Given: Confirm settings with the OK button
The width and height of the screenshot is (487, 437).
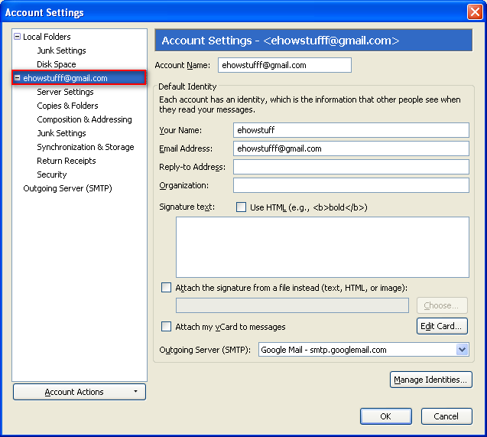Looking at the screenshot, I should [386, 416].
